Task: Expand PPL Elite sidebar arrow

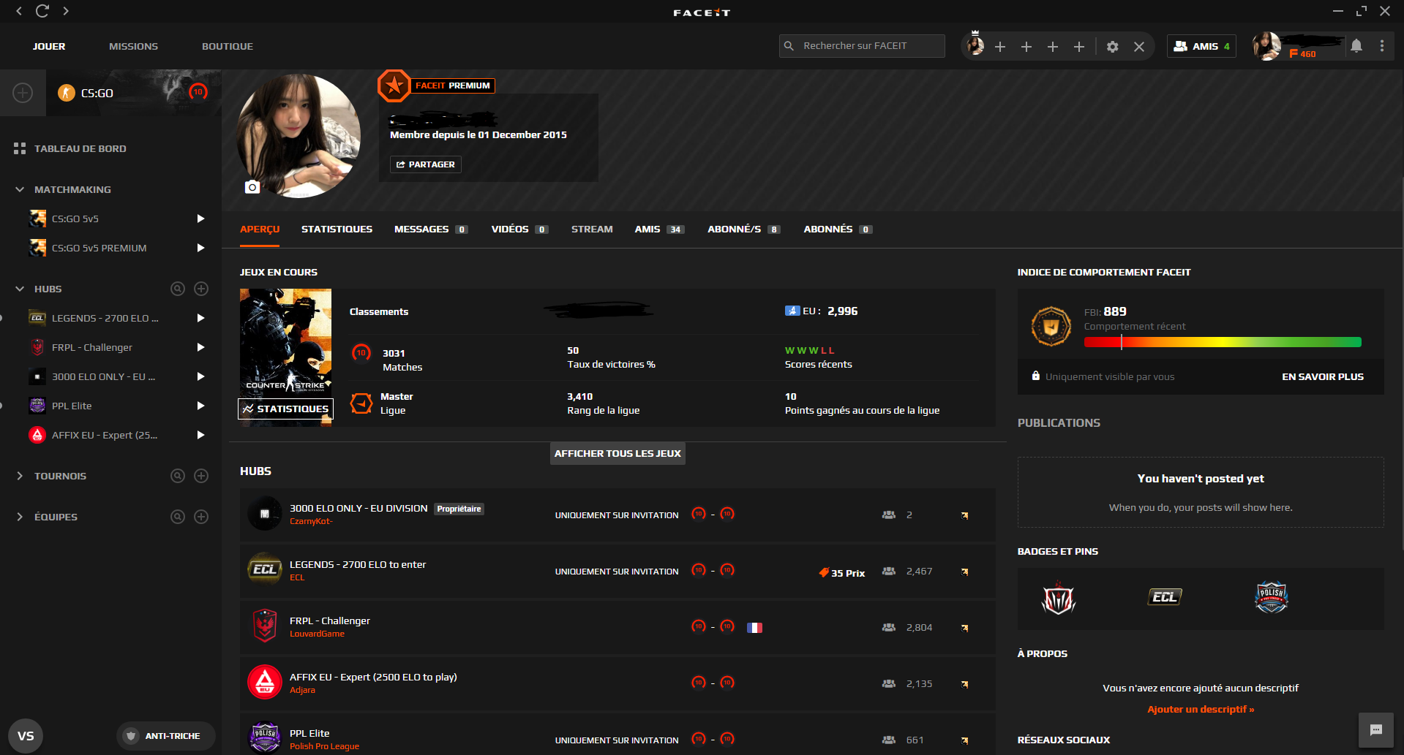Action: tap(200, 406)
